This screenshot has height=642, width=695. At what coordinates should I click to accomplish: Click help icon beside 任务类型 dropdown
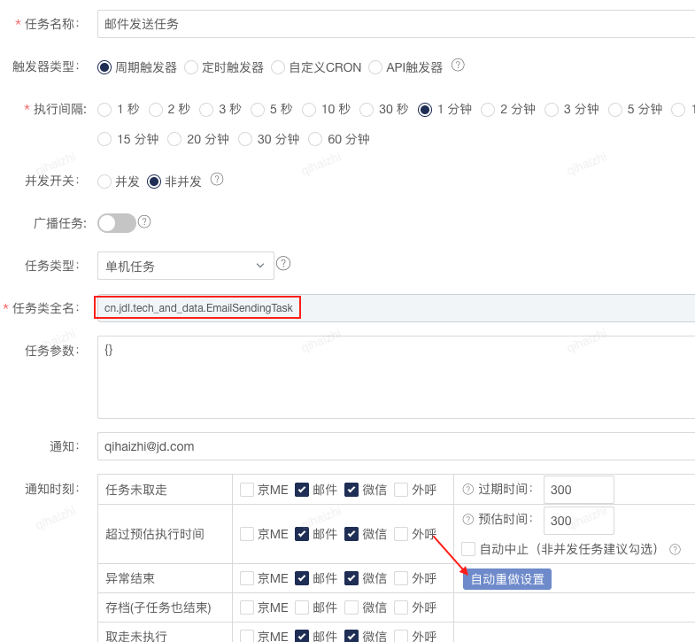(283, 263)
